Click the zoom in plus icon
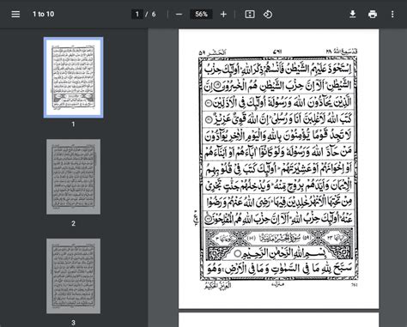Screen dimensions: 407x327 (x=223, y=14)
